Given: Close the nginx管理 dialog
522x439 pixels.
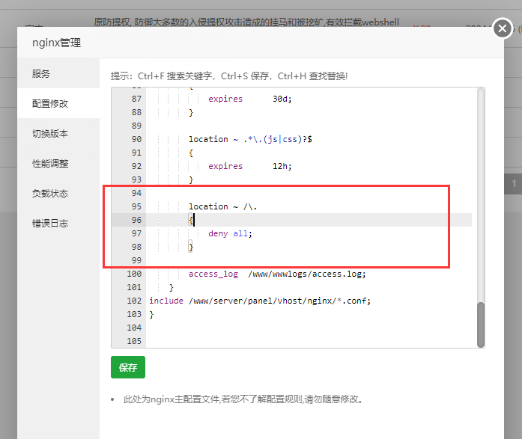Looking at the screenshot, I should coord(503,28).
